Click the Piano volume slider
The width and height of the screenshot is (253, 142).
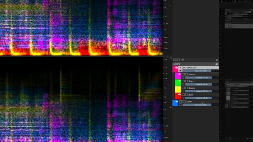[x=202, y=84]
